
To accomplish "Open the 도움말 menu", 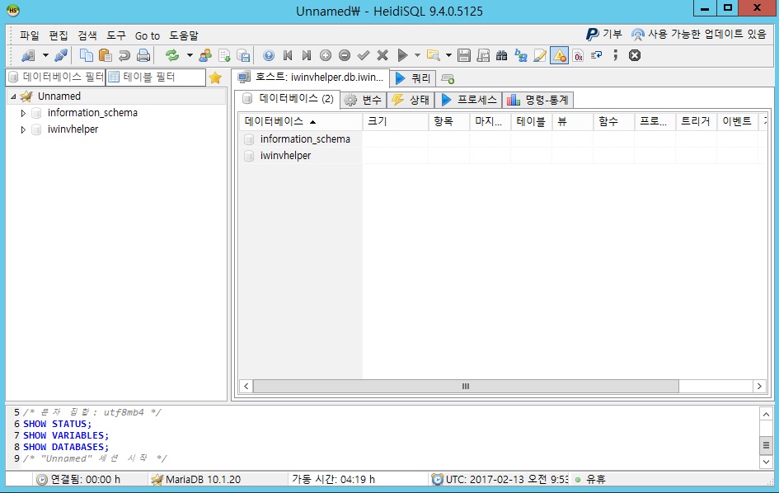I will pos(183,35).
